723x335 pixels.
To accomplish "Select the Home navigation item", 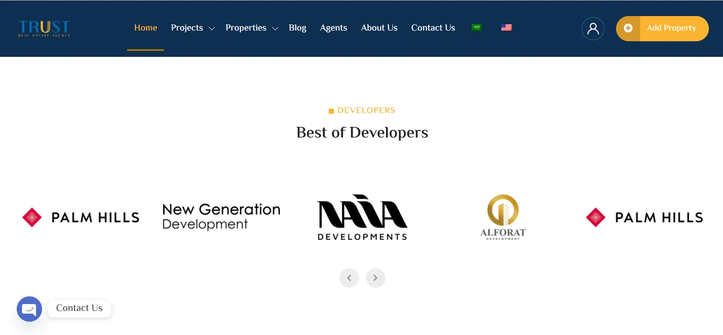I will [x=146, y=28].
